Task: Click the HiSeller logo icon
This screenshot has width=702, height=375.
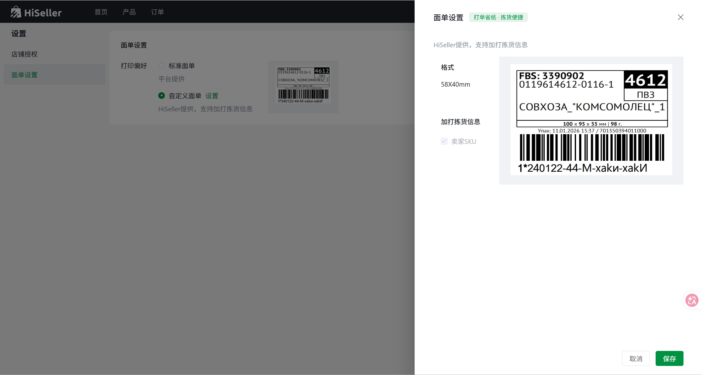Action: [16, 12]
